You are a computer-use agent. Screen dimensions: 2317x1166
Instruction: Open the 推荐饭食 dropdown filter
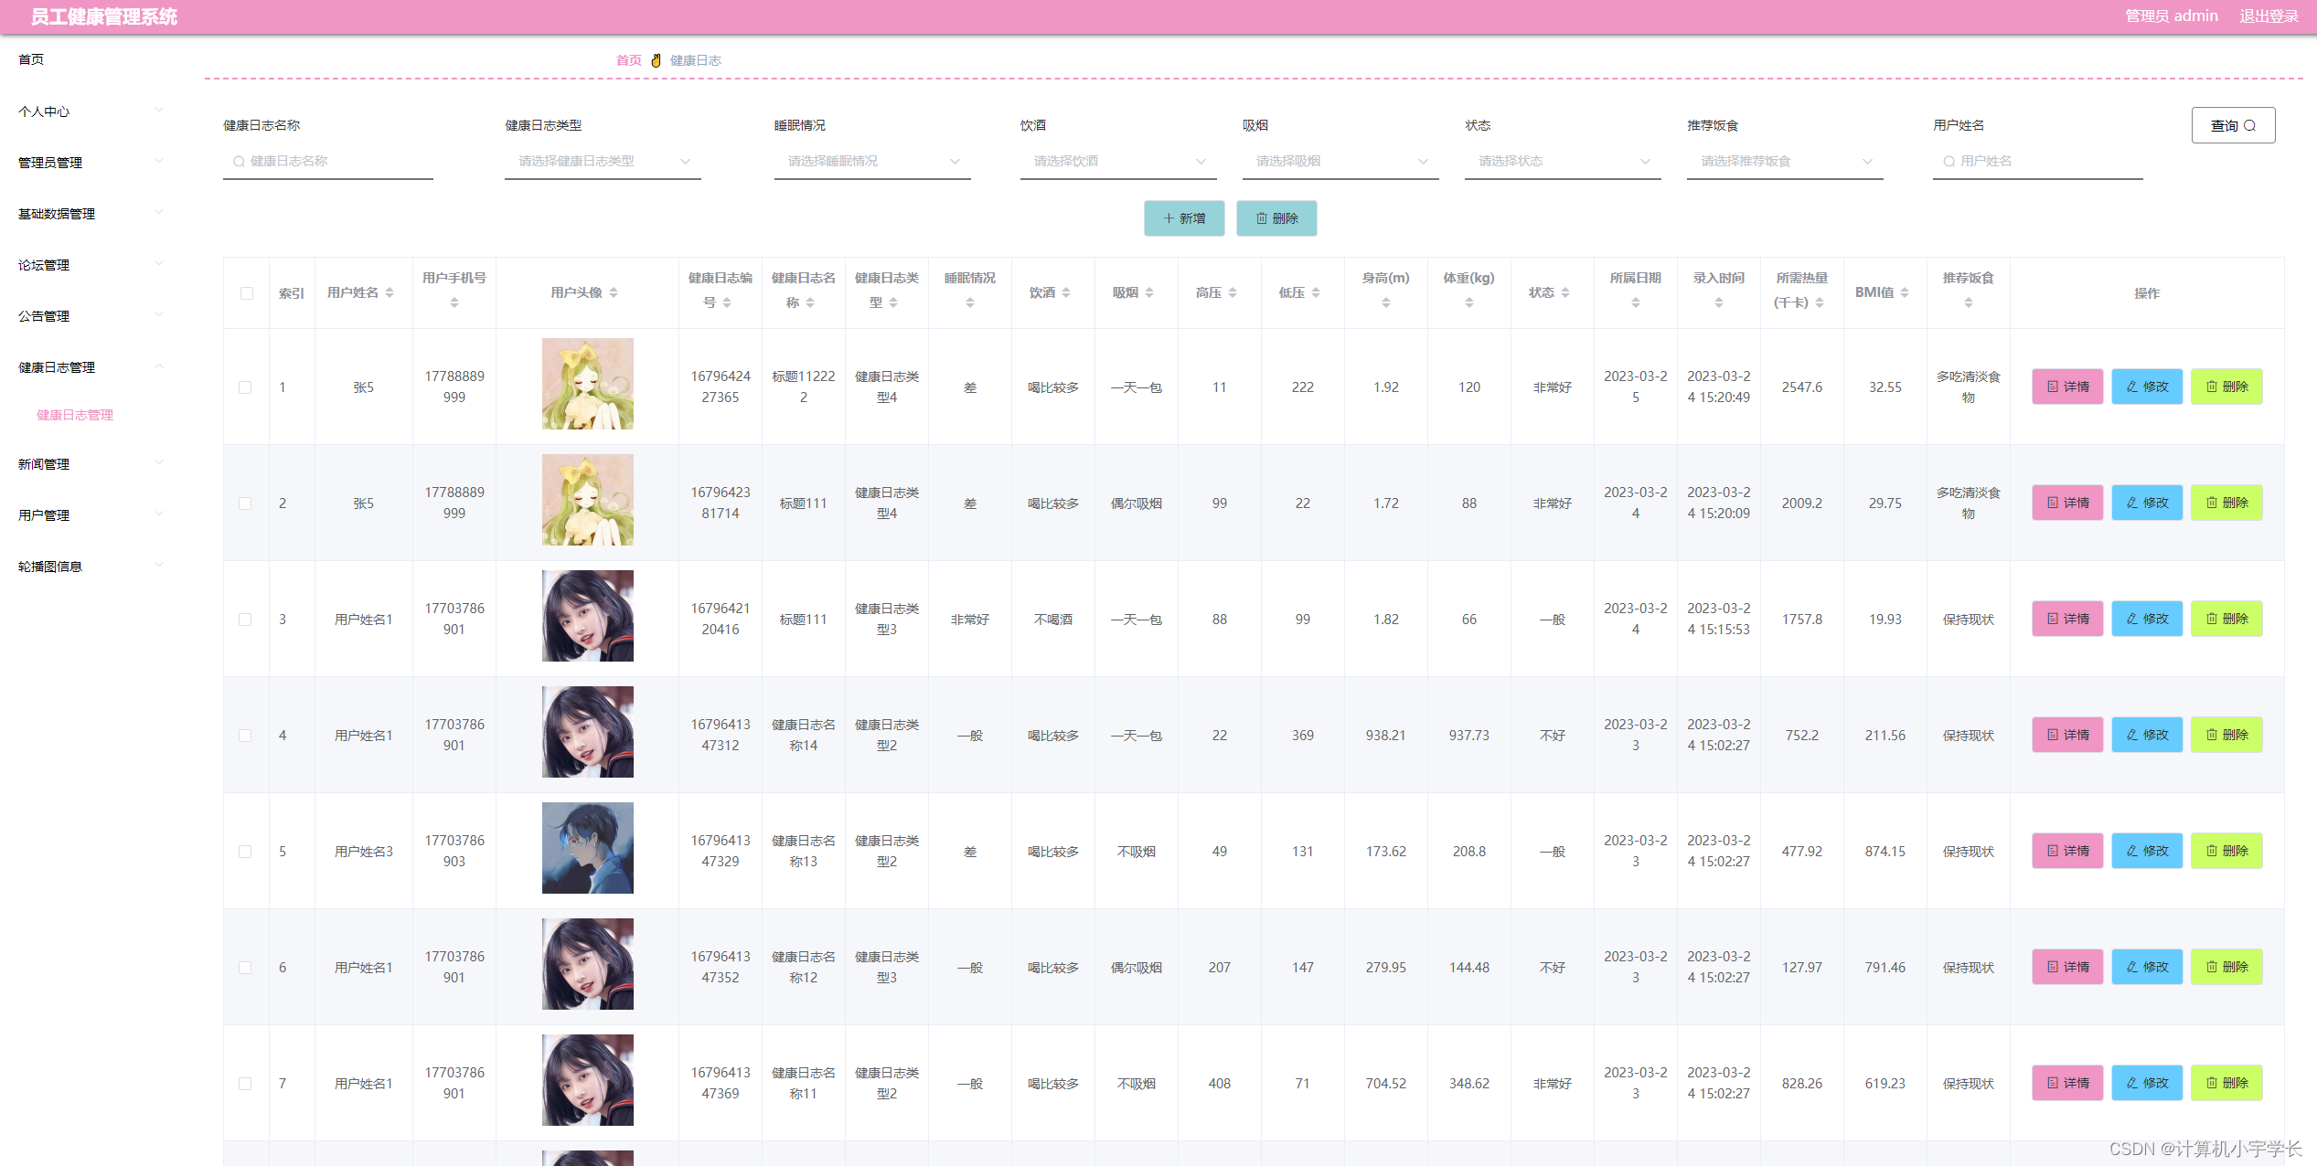(1784, 161)
